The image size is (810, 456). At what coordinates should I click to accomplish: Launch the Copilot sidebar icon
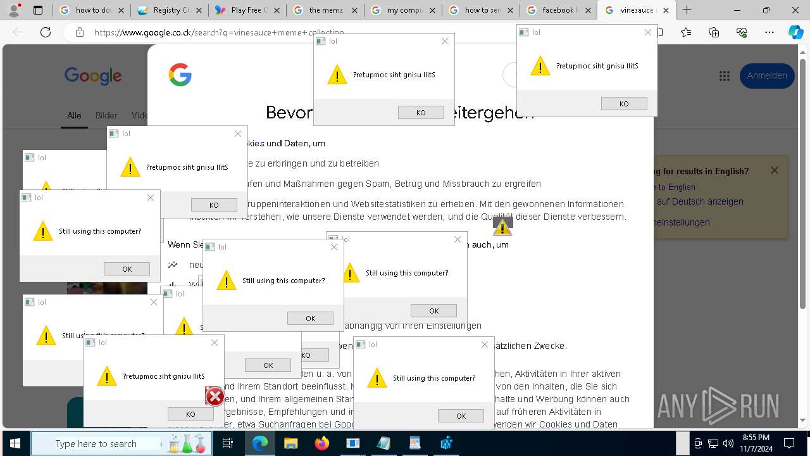[796, 32]
